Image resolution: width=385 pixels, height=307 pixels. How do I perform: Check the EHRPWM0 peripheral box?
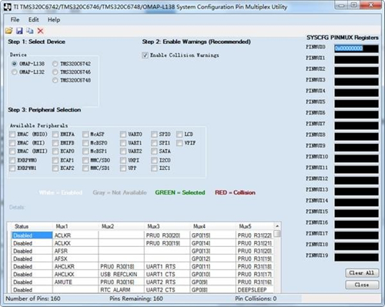[x=12, y=160]
